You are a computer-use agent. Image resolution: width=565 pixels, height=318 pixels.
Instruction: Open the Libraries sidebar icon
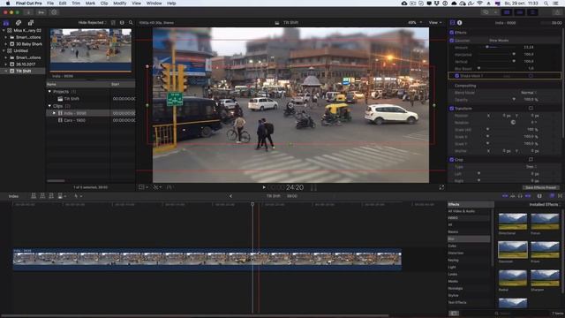(6, 23)
